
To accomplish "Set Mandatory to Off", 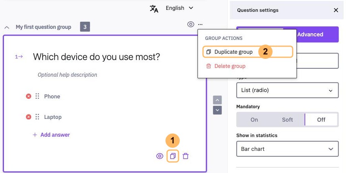I will 321,120.
